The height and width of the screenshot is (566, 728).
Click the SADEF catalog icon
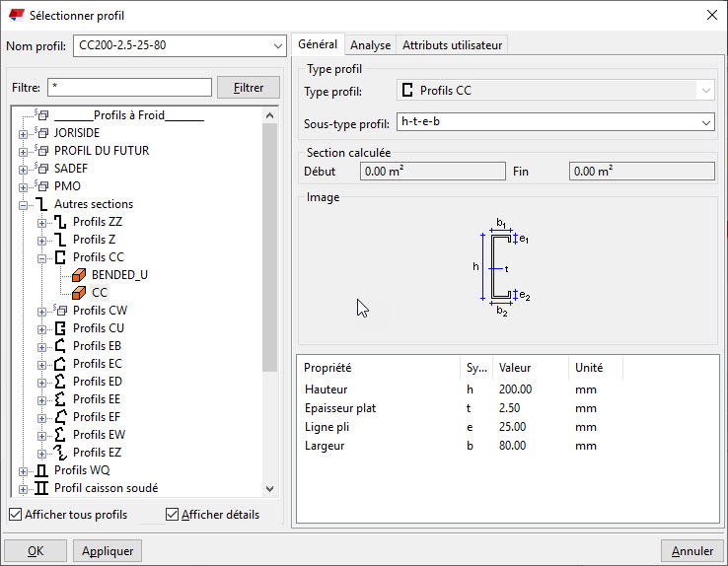[x=41, y=168]
